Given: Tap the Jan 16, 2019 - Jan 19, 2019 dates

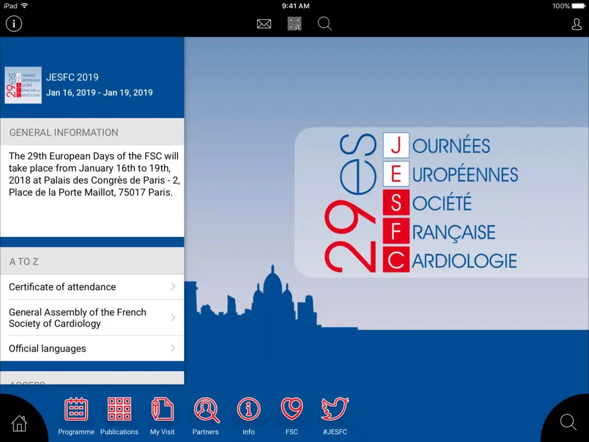Looking at the screenshot, I should click(x=100, y=92).
